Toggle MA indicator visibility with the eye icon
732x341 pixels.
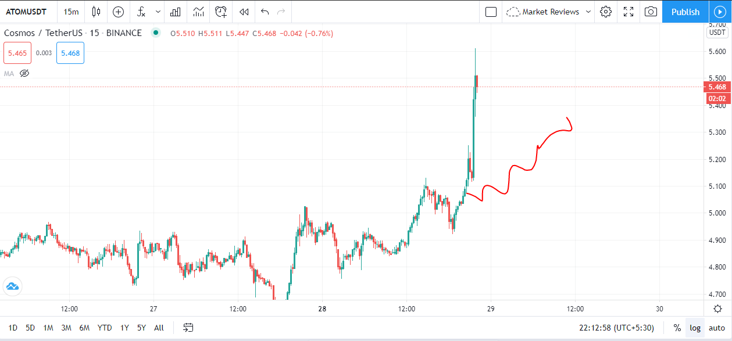[x=24, y=73]
